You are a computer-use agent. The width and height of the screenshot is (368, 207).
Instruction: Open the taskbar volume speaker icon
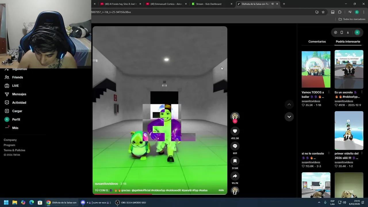click(x=344, y=202)
